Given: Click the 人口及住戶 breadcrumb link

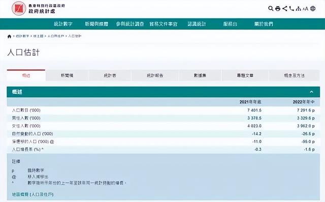Looking at the screenshot, I should point(55,36).
